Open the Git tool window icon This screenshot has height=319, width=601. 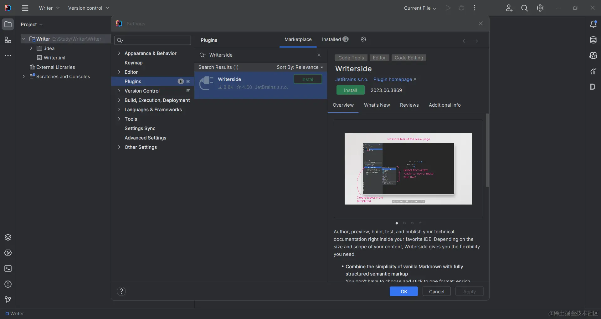[8, 300]
